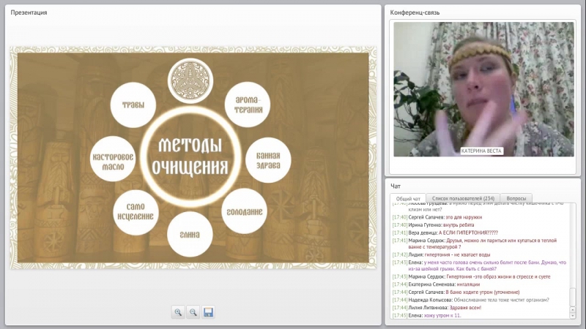Open the Вопросы tab
The height and width of the screenshot is (329, 586).
(516, 198)
